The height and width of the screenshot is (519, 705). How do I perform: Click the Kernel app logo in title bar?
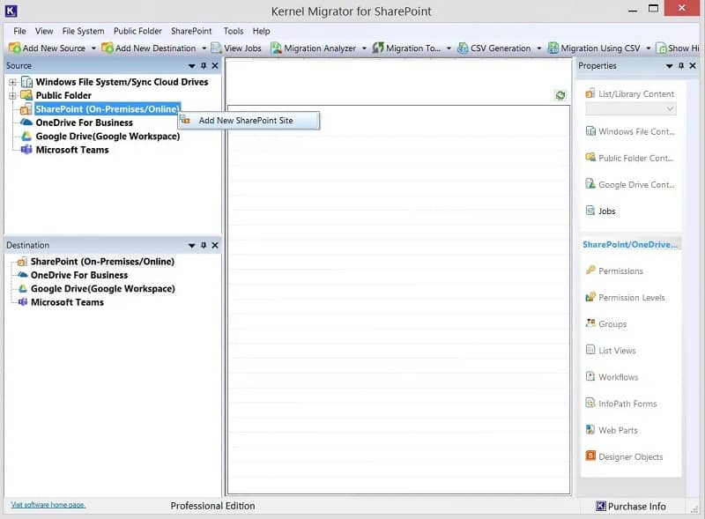click(x=11, y=11)
